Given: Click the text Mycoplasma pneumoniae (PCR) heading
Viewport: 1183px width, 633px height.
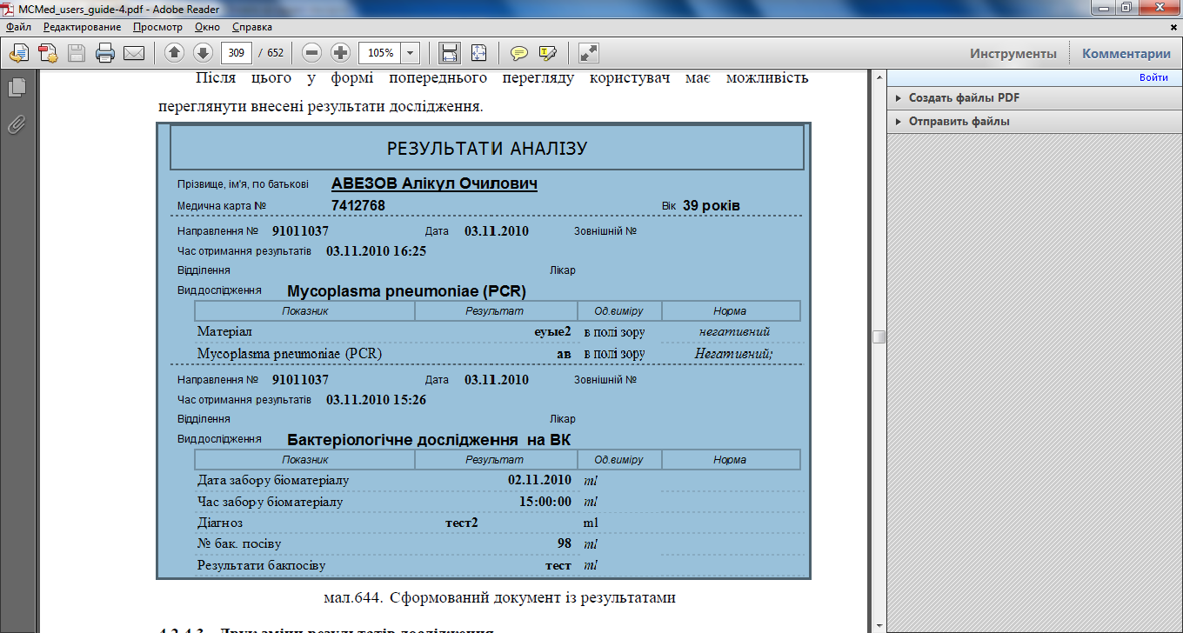Looking at the screenshot, I should pos(407,291).
